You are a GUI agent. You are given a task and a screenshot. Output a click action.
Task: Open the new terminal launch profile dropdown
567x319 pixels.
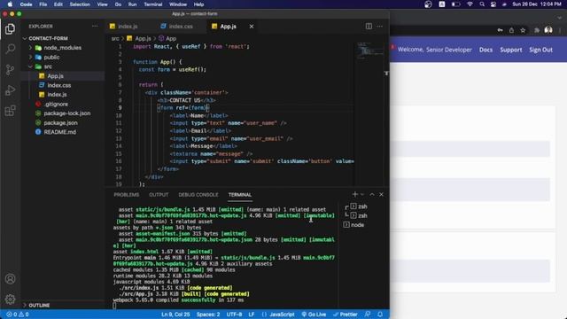point(362,195)
